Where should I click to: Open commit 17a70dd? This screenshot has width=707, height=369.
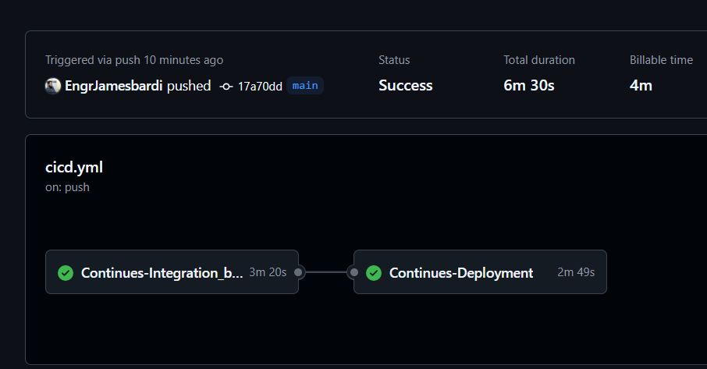tap(260, 87)
